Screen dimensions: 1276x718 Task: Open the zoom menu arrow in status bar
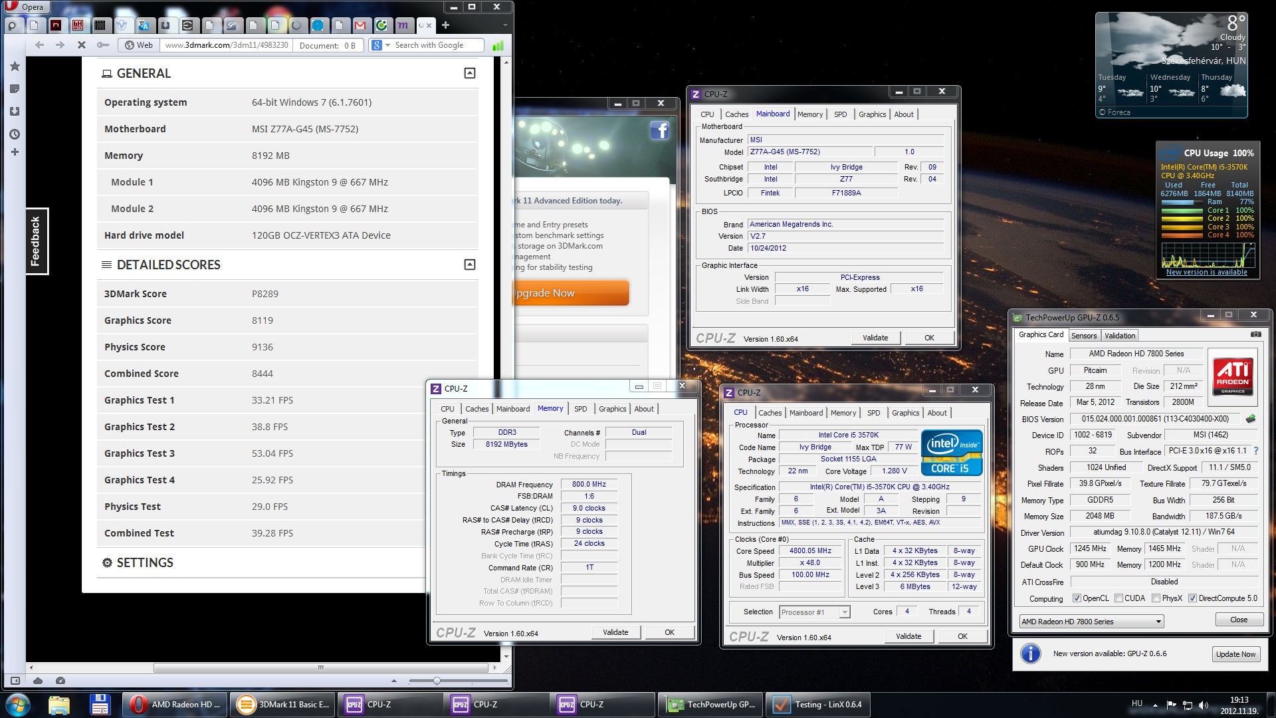click(394, 681)
